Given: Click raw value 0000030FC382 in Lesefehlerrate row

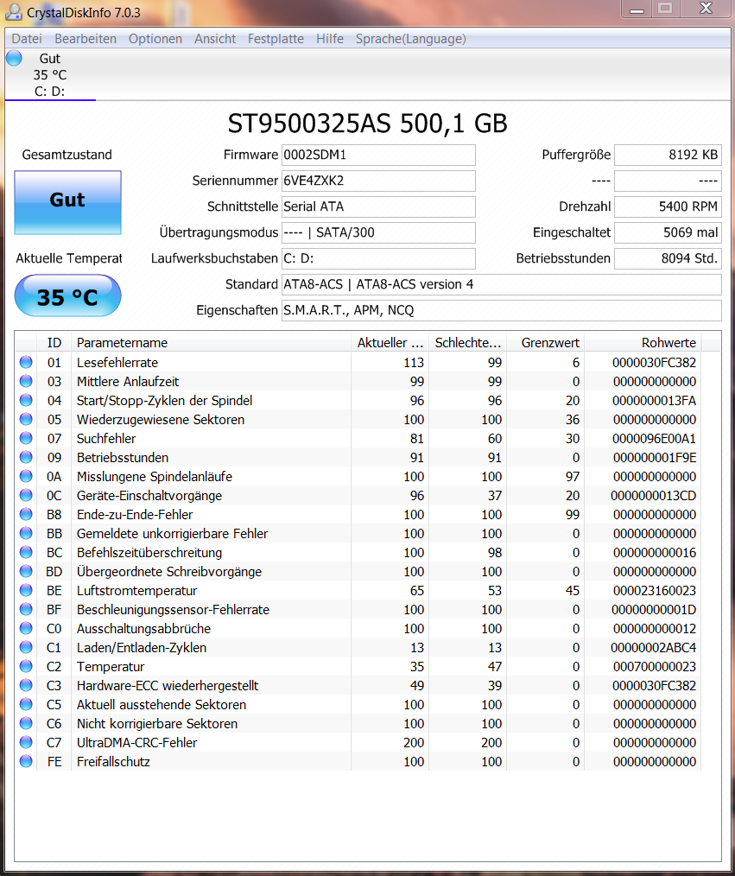Looking at the screenshot, I should tap(654, 363).
